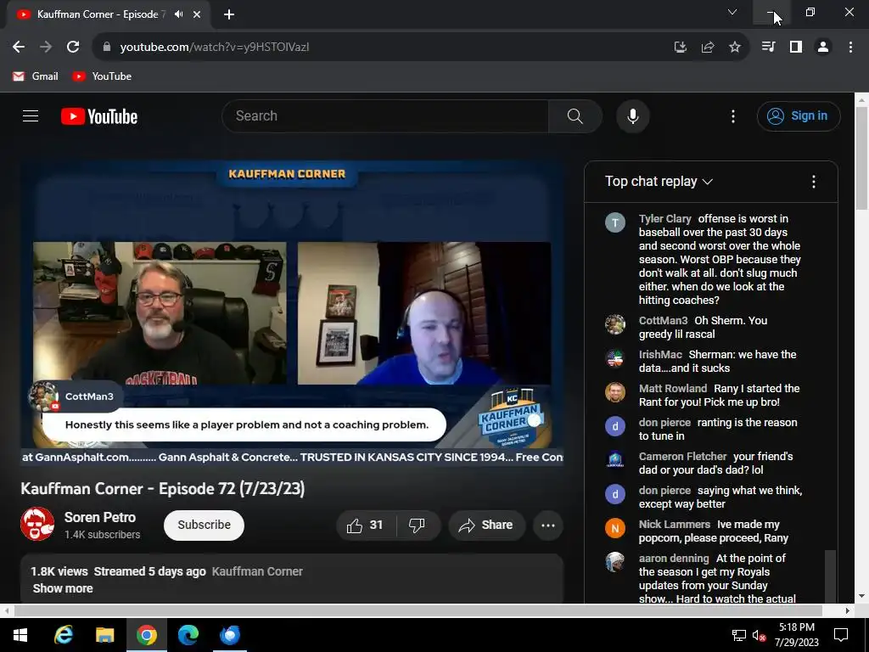Open the Gmail bookmark
The width and height of the screenshot is (869, 652).
tap(36, 76)
